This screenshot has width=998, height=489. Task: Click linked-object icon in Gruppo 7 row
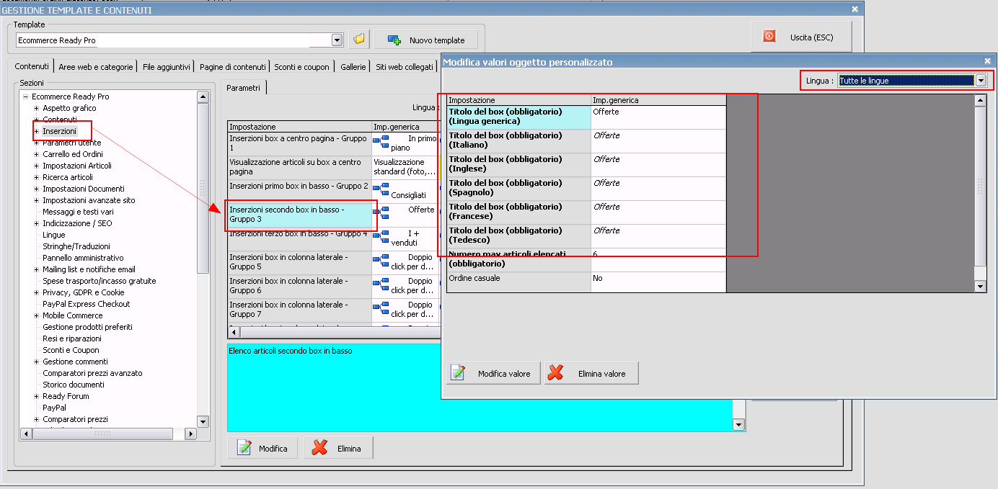[x=381, y=308]
